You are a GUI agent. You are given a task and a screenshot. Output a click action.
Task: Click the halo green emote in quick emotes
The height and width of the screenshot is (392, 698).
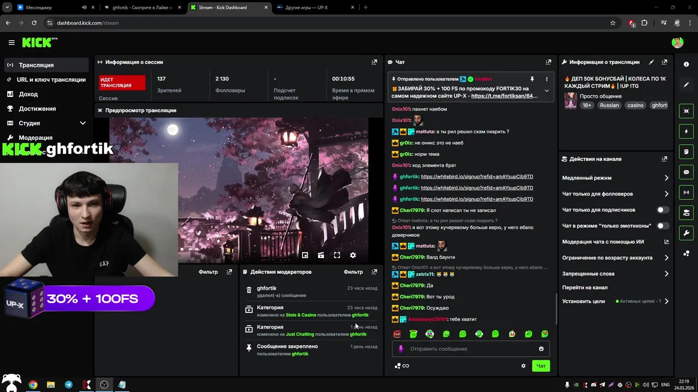pos(413,334)
